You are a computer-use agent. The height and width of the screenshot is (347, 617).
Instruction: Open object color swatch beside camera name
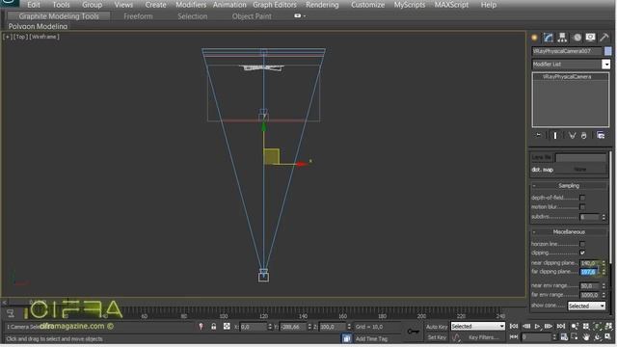[x=608, y=51]
